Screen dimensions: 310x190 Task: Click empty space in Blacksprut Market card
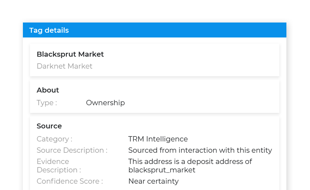[x=188, y=60]
